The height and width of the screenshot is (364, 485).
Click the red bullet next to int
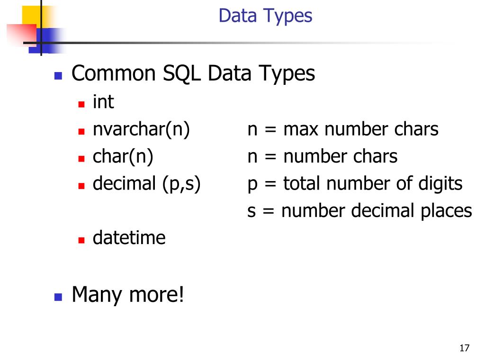[x=81, y=104]
